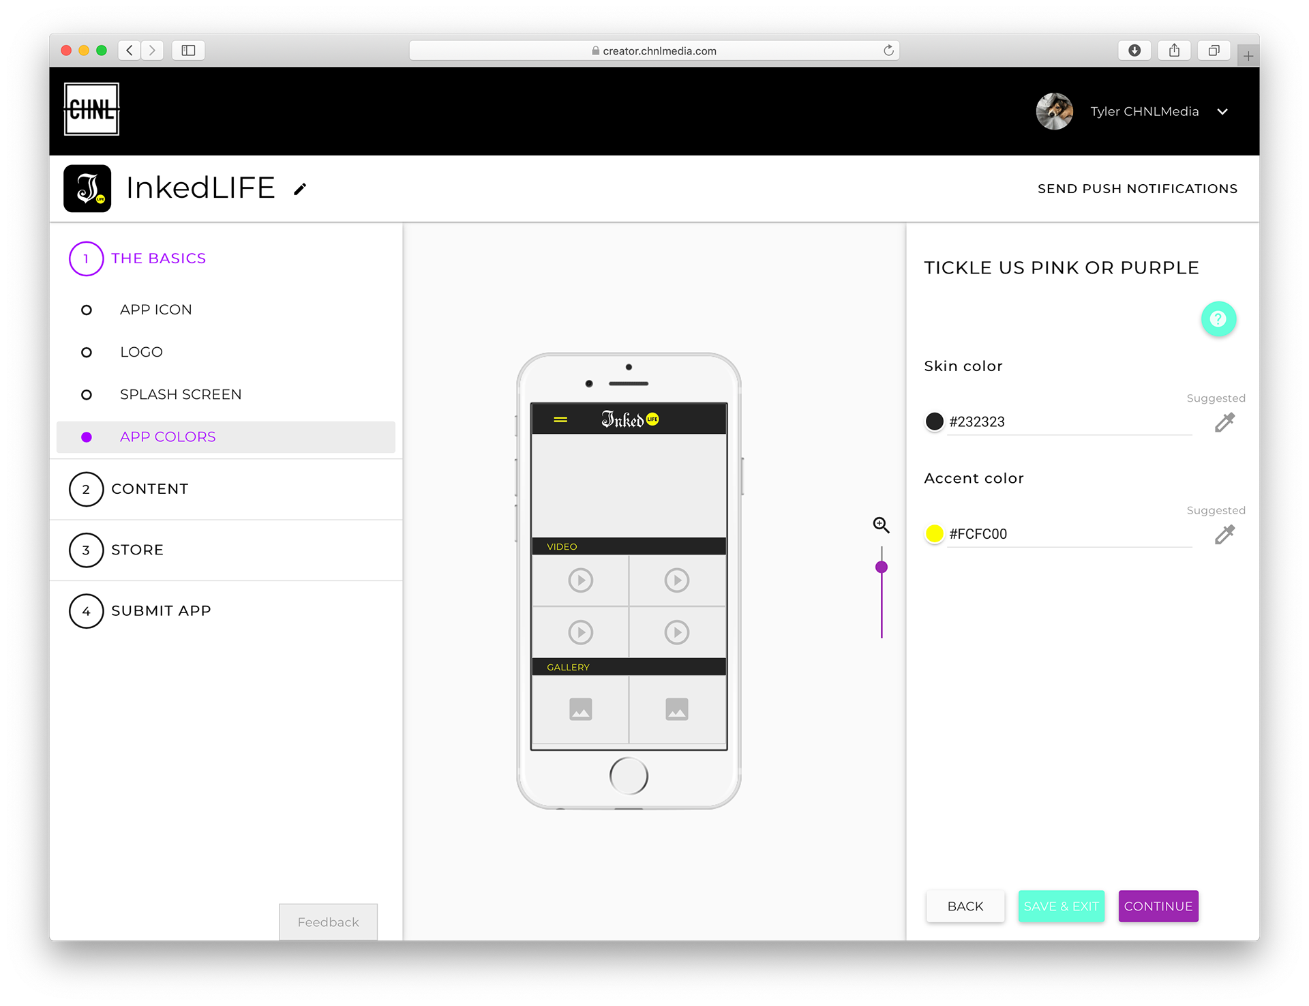Viewport: 1309px width, 1006px height.
Task: Click the purple zoom slider handle
Action: (882, 567)
